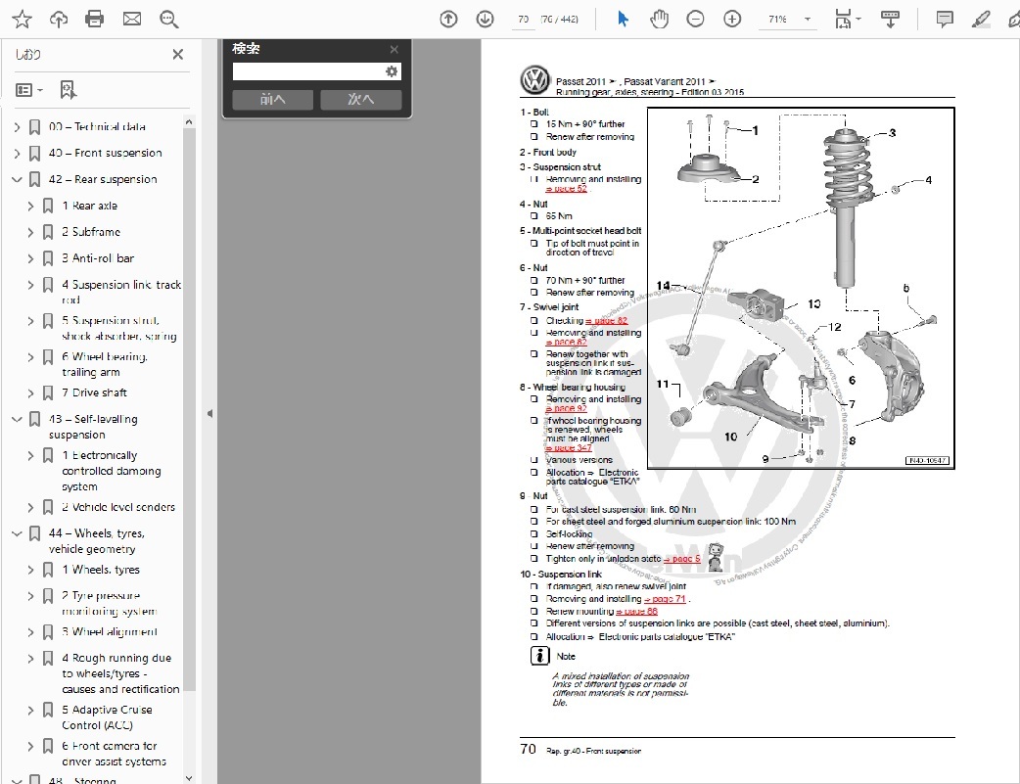Open the search settings gear

click(x=392, y=71)
